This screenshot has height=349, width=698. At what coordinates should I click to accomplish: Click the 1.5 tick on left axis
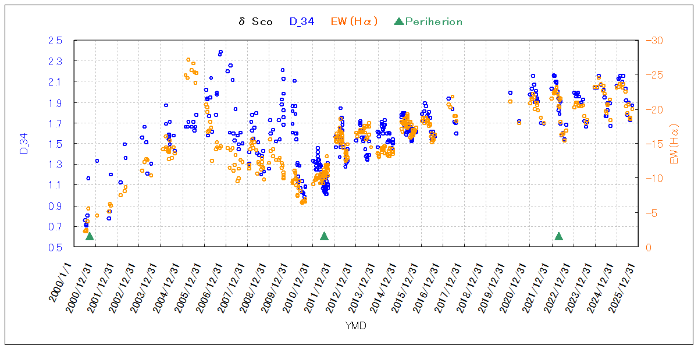point(55,144)
